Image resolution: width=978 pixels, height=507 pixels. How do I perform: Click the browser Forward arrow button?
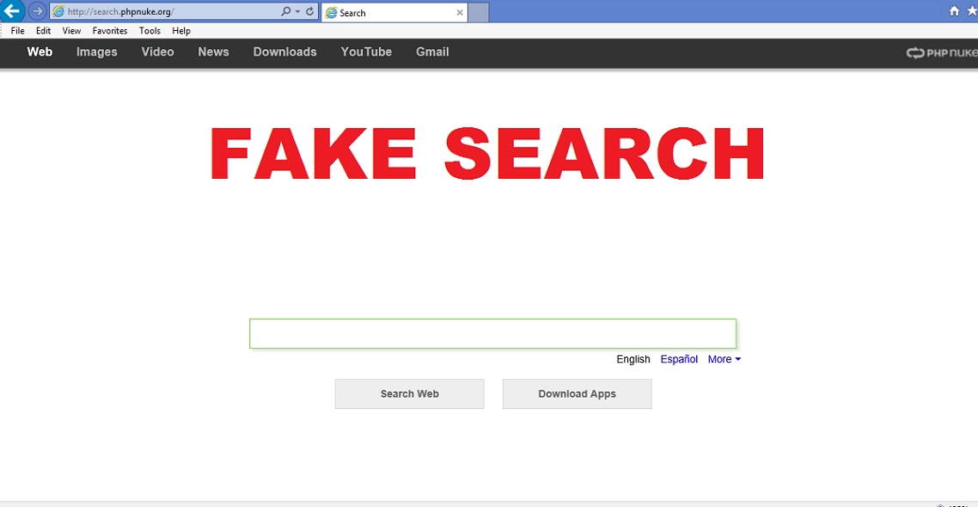pos(37,11)
